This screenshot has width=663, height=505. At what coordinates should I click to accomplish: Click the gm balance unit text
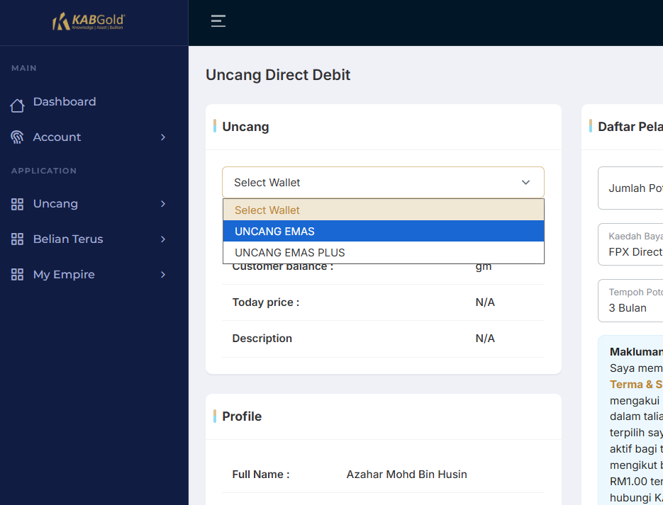click(x=484, y=268)
